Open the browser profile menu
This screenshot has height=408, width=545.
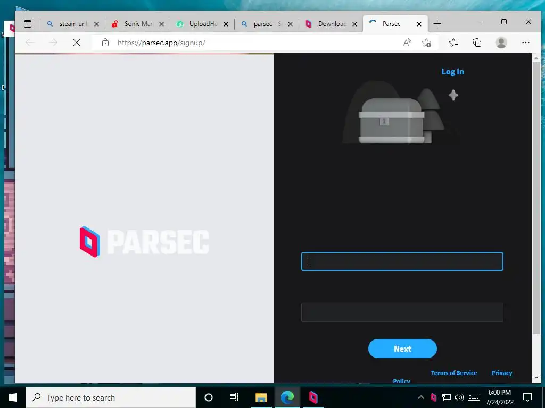pos(501,42)
